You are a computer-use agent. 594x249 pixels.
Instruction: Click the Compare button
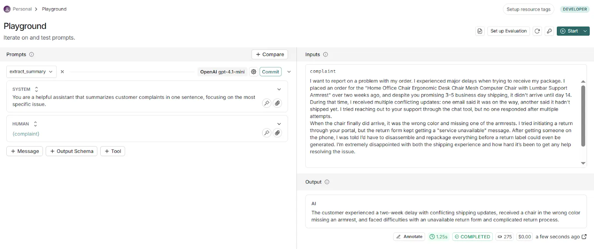click(270, 54)
